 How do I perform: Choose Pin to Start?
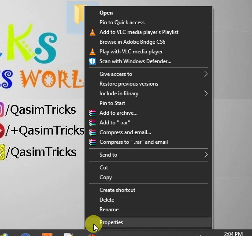[148, 103]
